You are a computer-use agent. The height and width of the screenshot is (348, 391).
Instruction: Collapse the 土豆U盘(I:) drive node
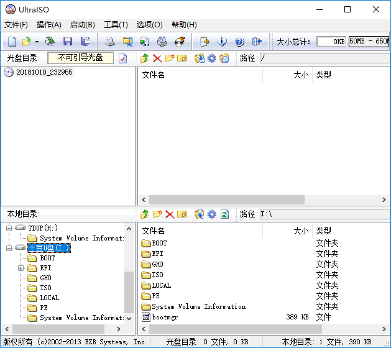9,248
